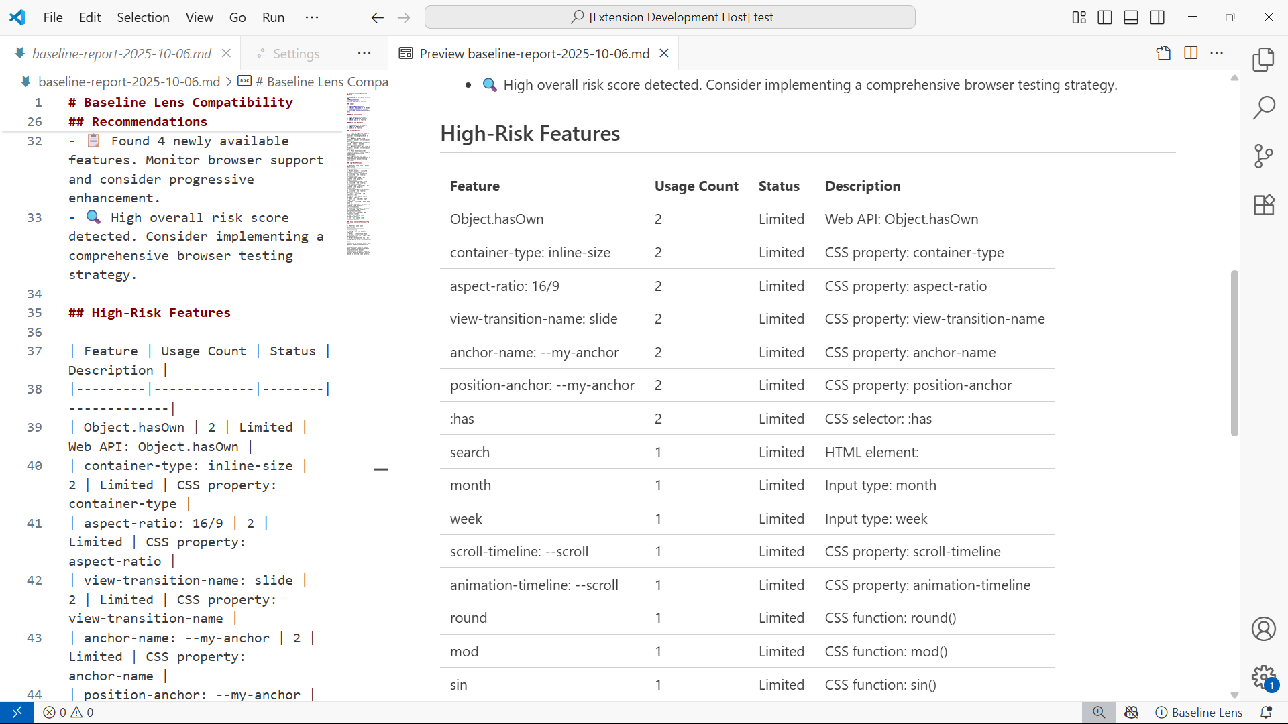The image size is (1288, 724).
Task: Toggle the bottom Panel layout button
Action: point(1131,17)
